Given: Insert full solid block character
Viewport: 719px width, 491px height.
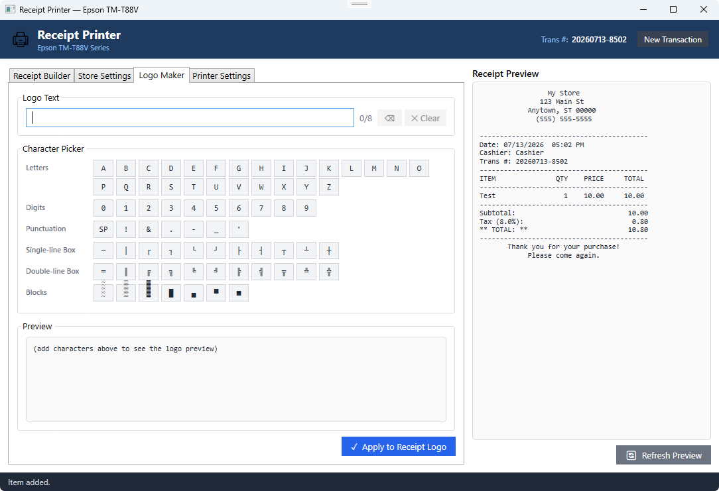Looking at the screenshot, I should pyautogui.click(x=170, y=293).
